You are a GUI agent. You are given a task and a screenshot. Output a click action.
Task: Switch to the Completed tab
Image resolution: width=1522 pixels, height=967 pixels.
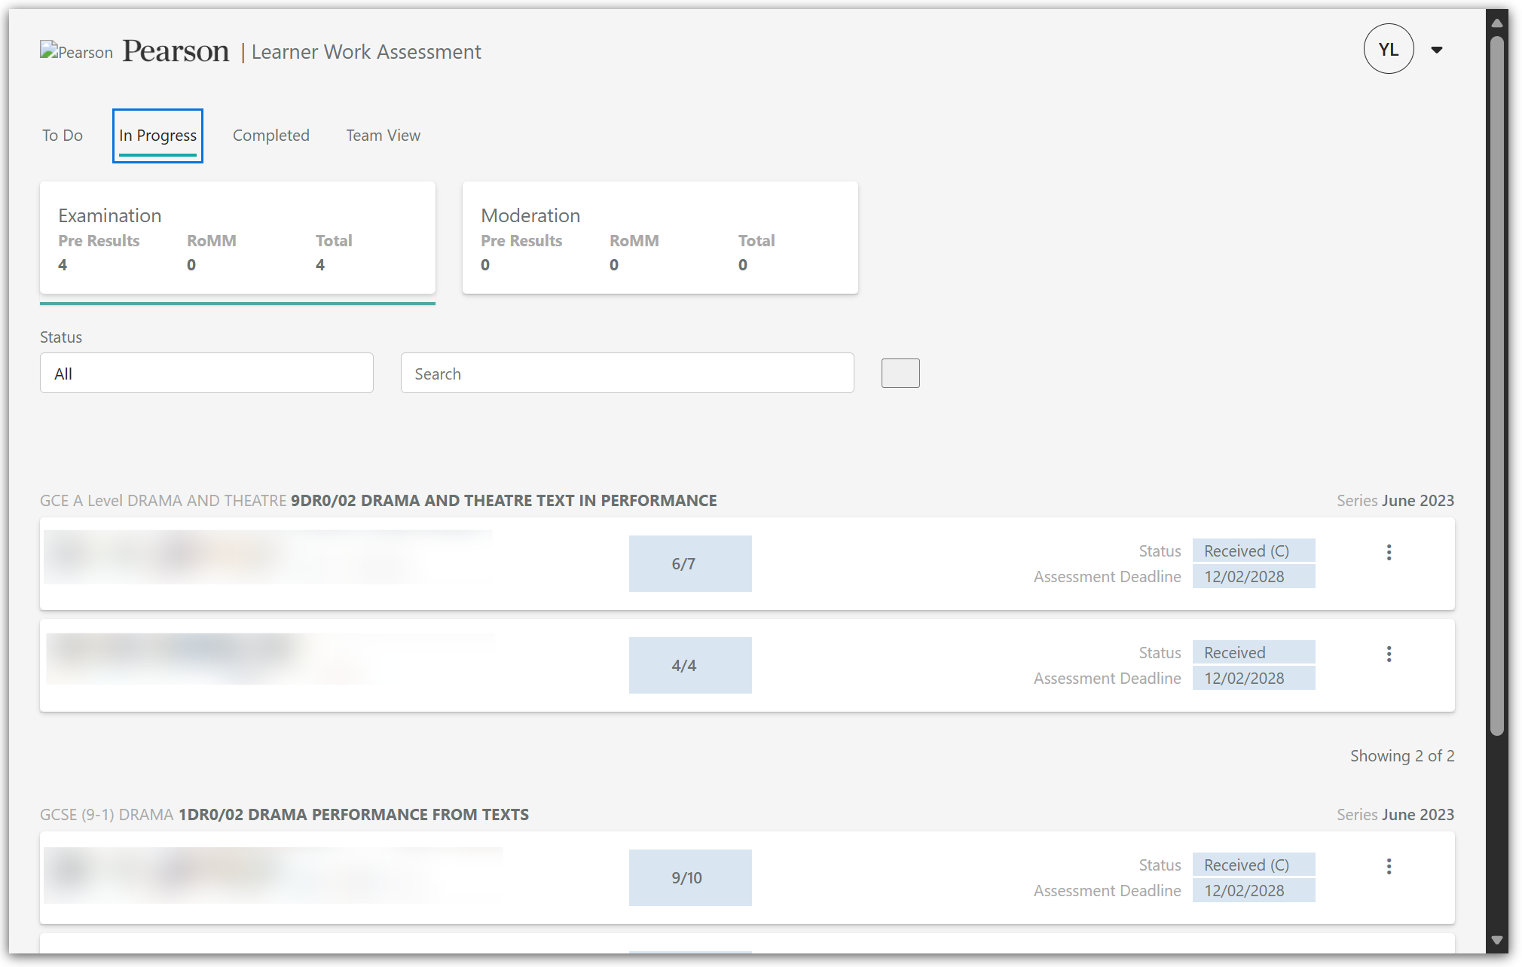pyautogui.click(x=271, y=136)
